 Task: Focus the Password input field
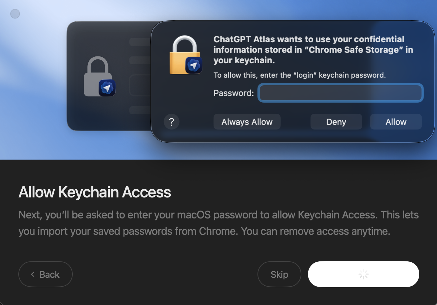(x=340, y=93)
